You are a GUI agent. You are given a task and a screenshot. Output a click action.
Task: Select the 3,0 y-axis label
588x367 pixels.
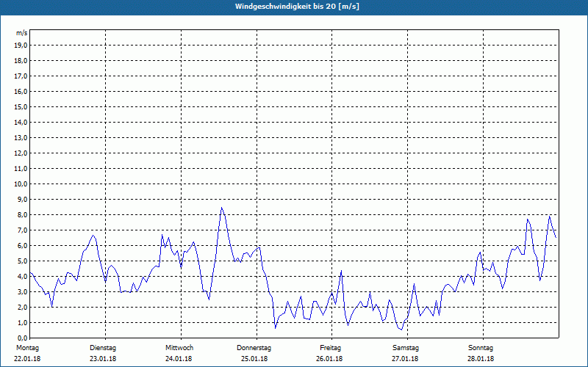[x=22, y=291]
